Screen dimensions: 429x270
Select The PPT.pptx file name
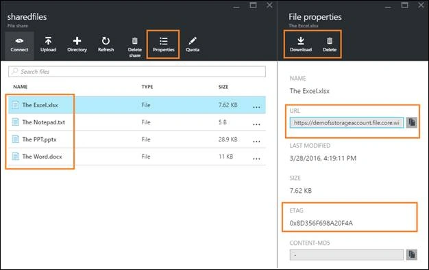click(39, 139)
